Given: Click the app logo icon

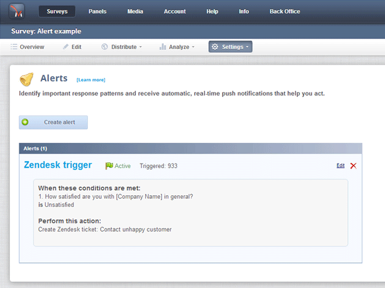Looking at the screenshot, I should (17, 11).
